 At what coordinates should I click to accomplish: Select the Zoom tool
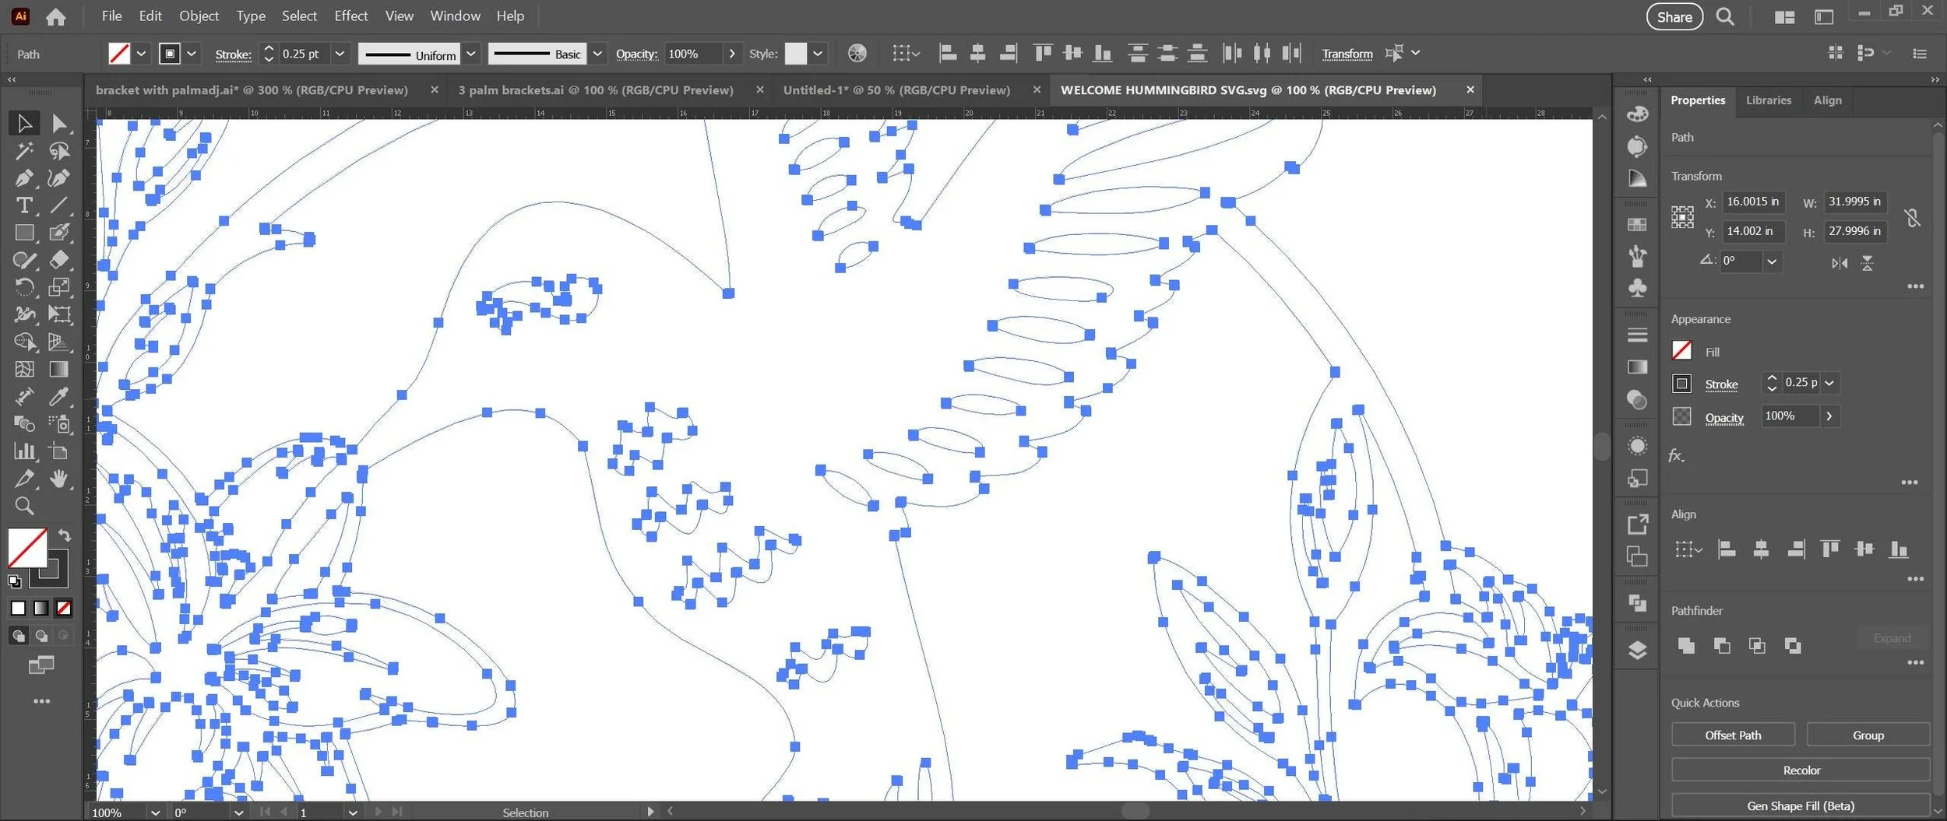click(x=24, y=507)
